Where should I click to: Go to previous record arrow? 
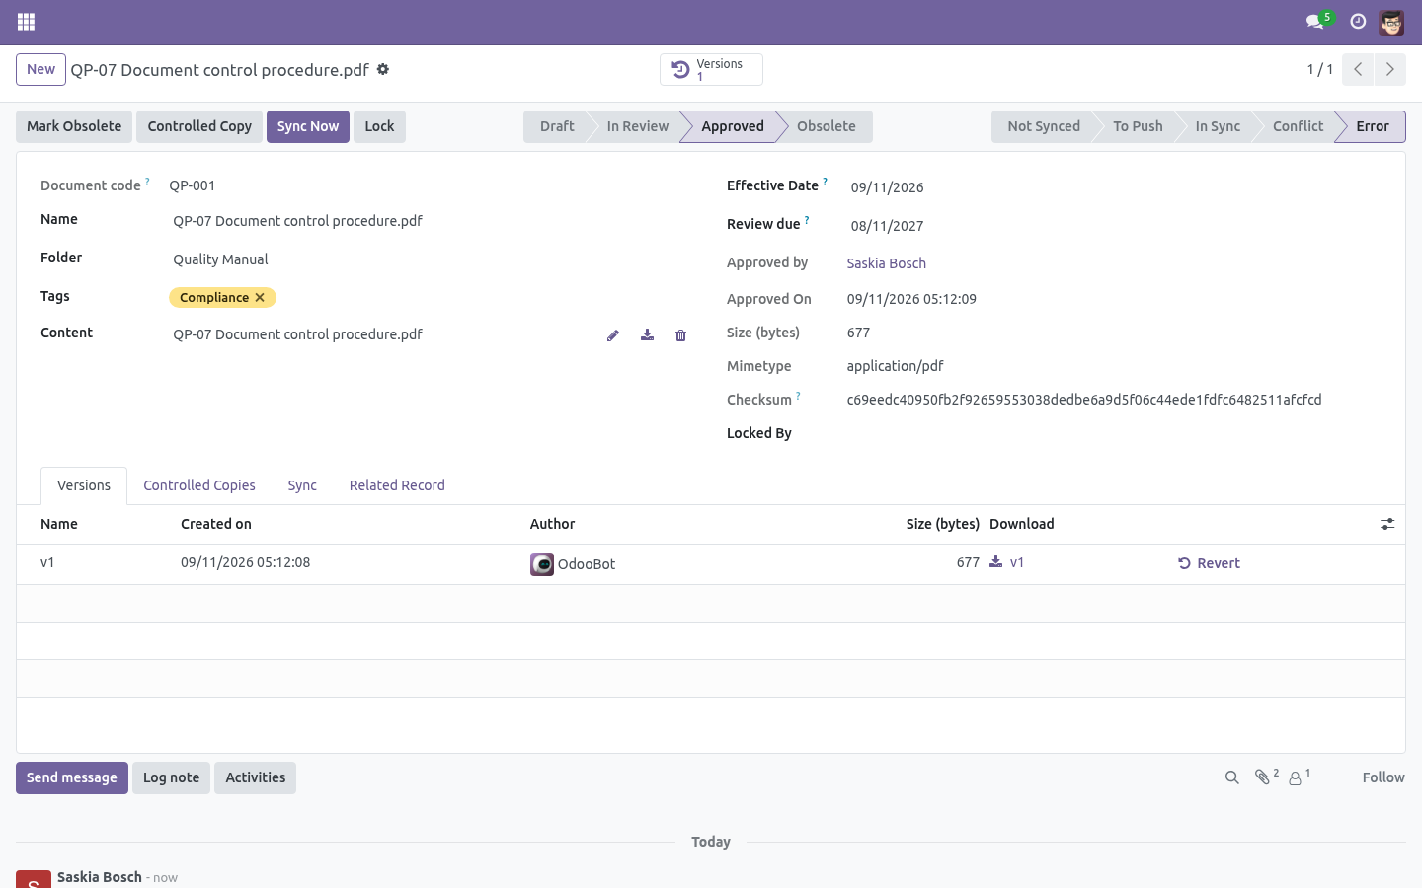1358,69
